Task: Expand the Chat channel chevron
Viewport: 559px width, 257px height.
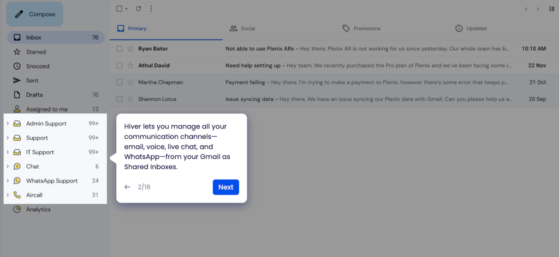Action: [8, 166]
